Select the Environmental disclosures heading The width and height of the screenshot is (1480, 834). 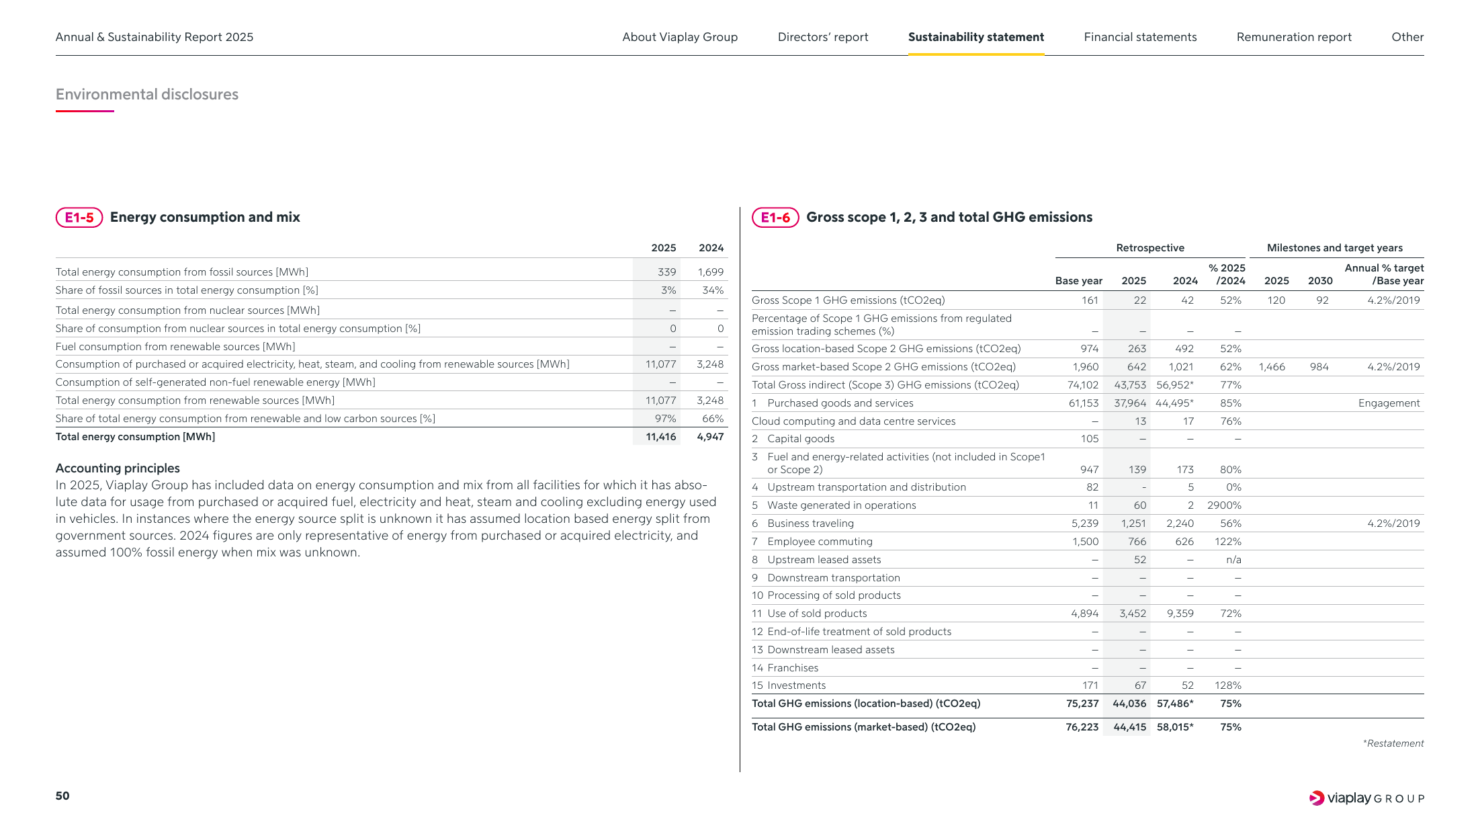click(x=147, y=94)
